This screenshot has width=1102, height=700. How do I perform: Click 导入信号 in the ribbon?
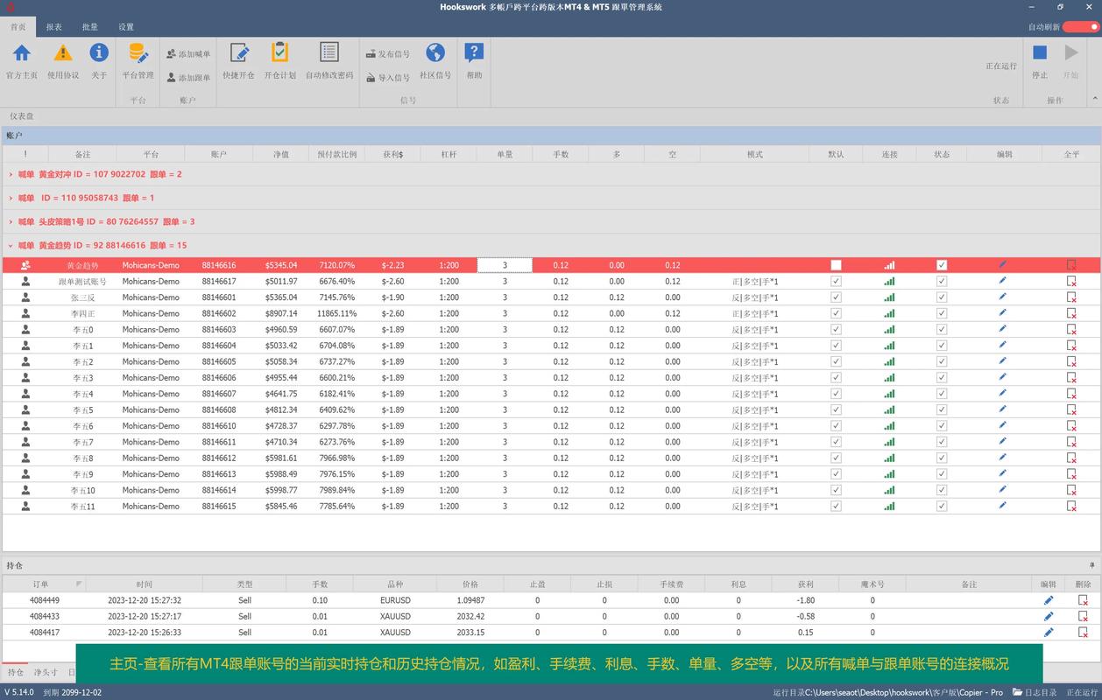point(387,77)
